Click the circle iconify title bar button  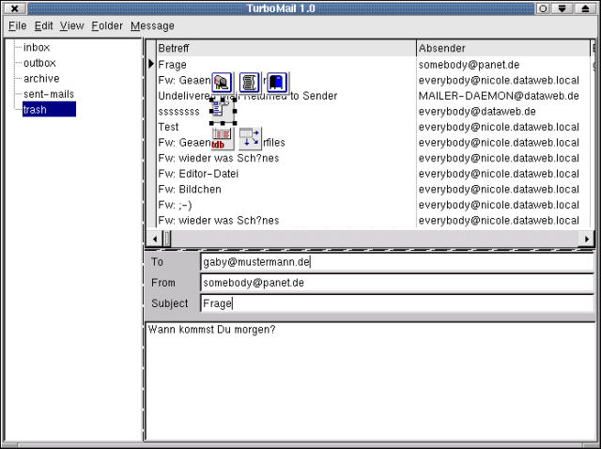coord(543,8)
